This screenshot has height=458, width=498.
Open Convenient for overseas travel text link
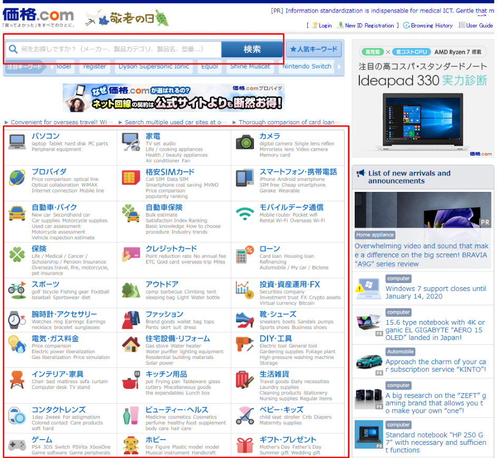(62, 122)
